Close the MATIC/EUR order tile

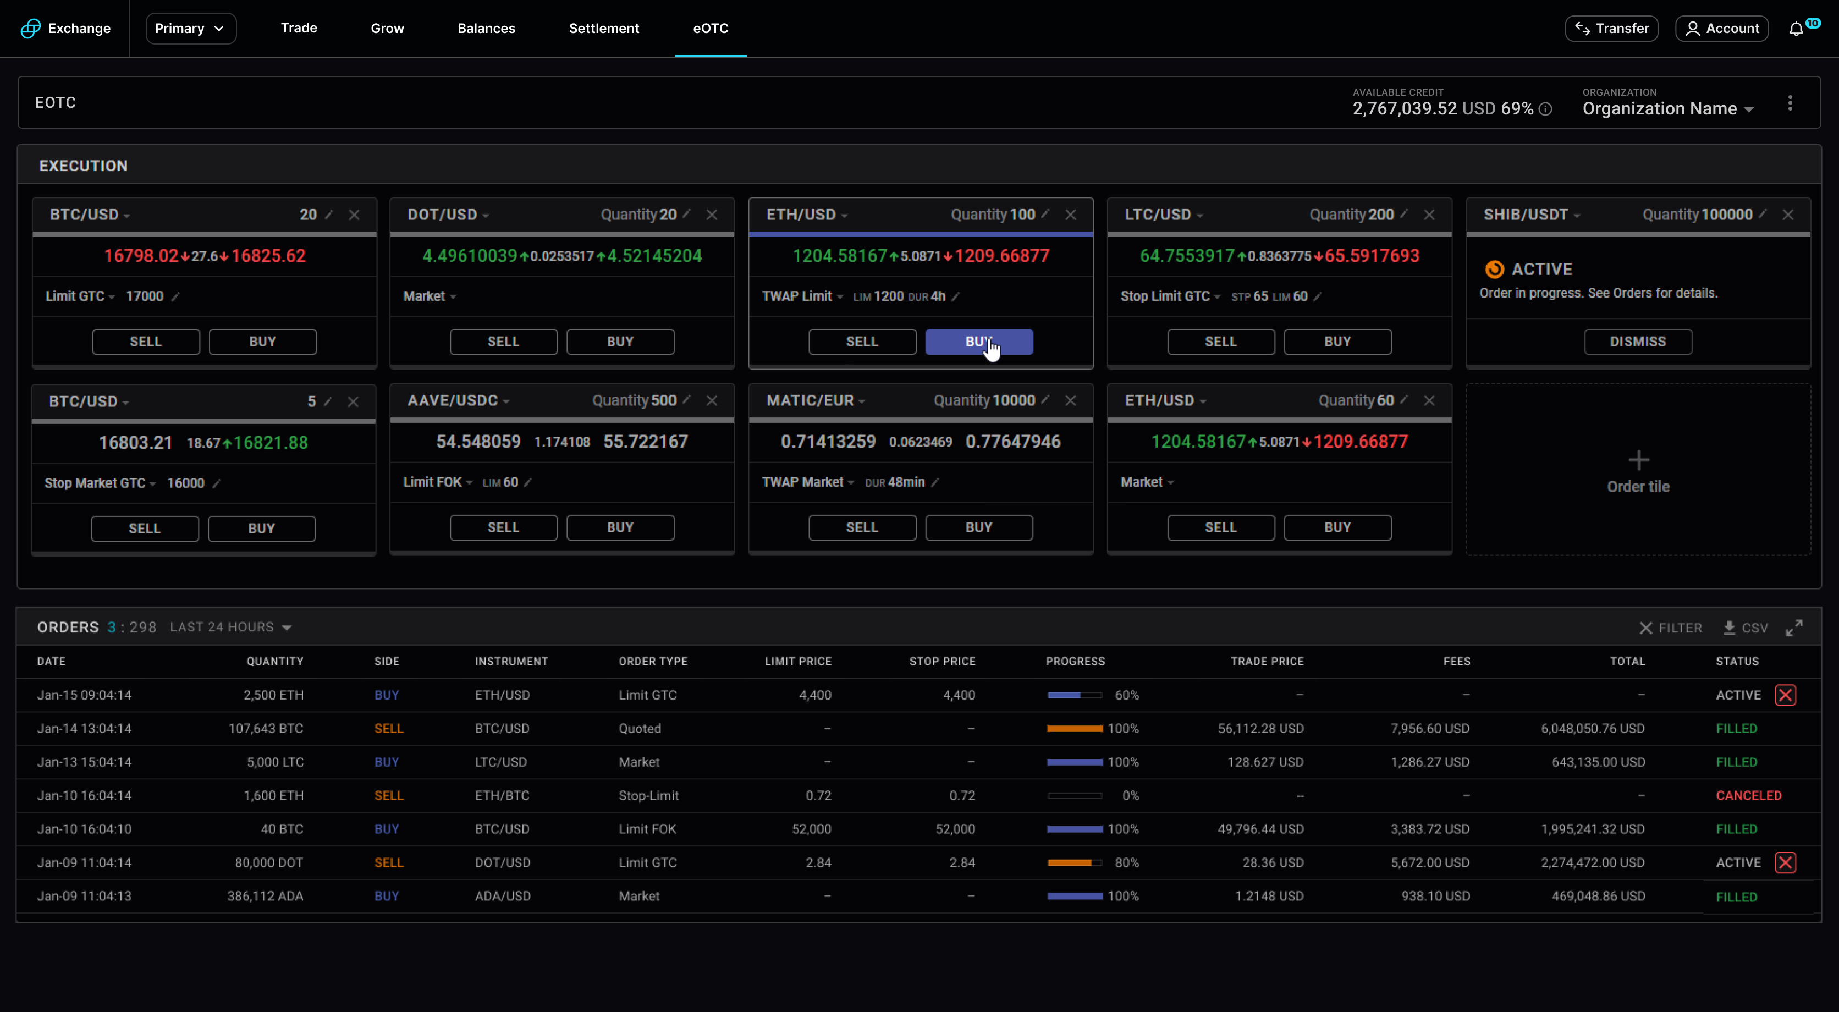1070,400
